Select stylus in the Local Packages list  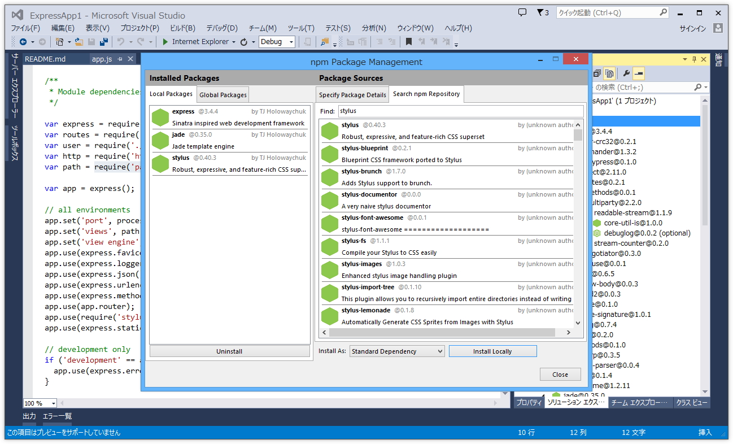click(x=230, y=163)
